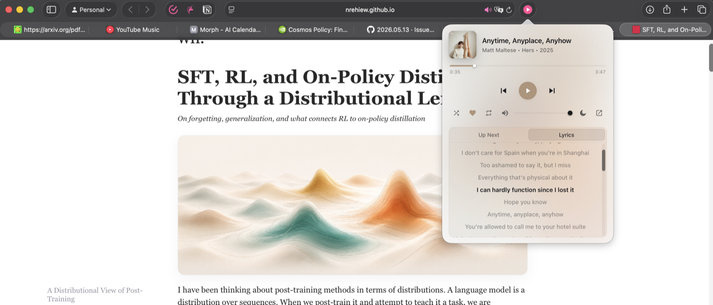
Task: Adjust the player volume slider
Action: (x=543, y=113)
